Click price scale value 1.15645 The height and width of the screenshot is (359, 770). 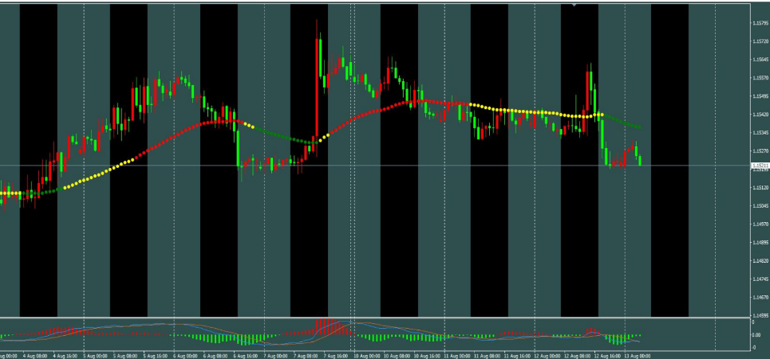pyautogui.click(x=760, y=60)
